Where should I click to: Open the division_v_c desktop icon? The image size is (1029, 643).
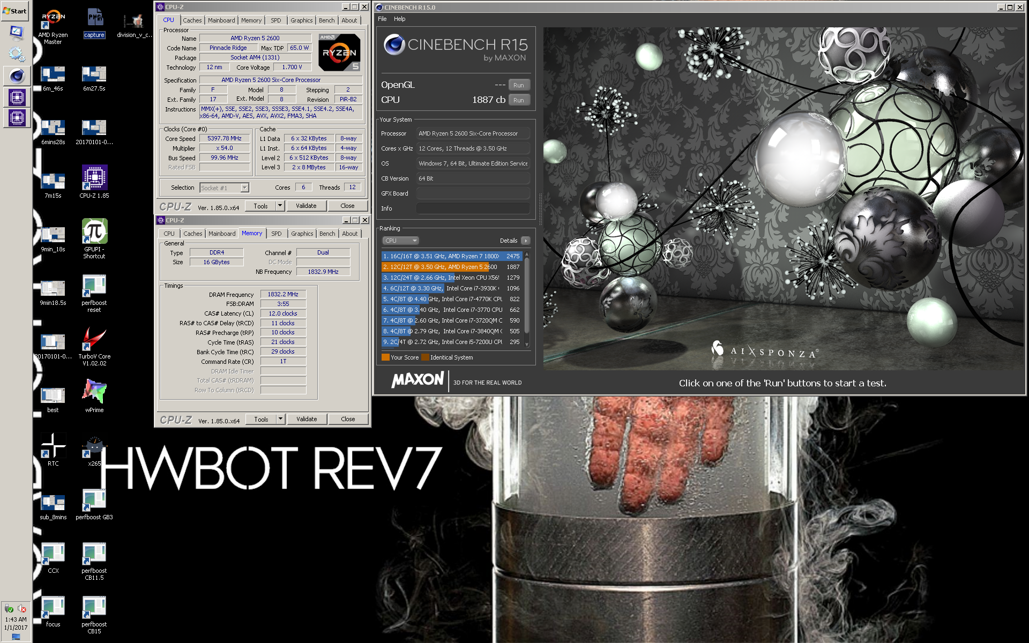pos(134,25)
